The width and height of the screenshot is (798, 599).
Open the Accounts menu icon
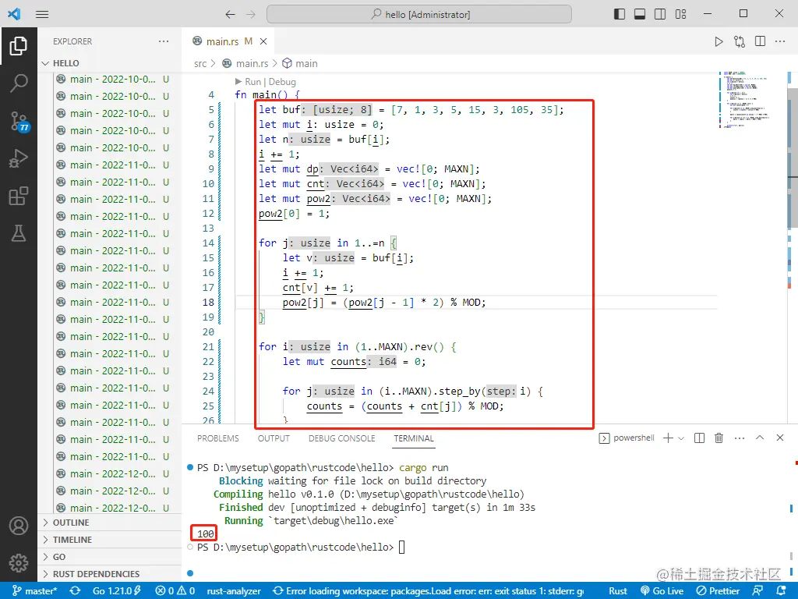coord(19,526)
